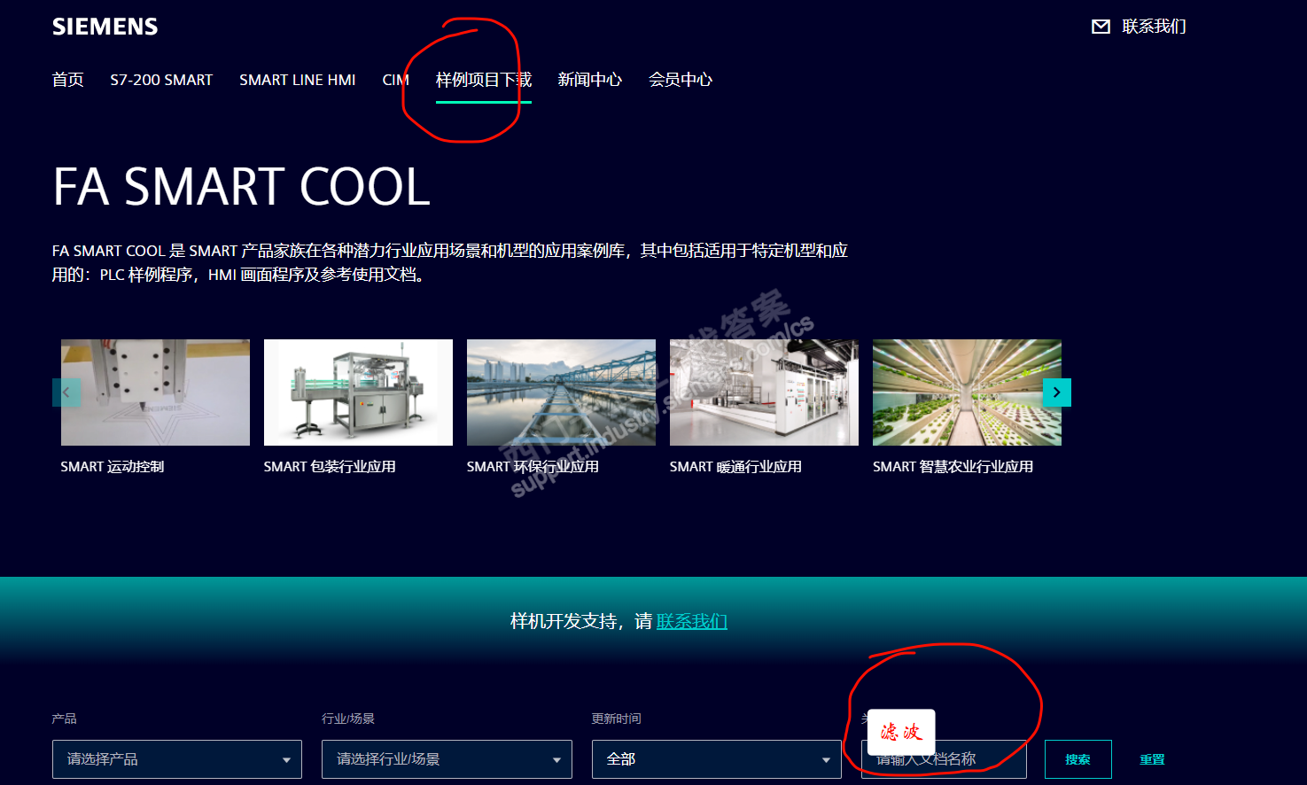Image resolution: width=1307 pixels, height=785 pixels.
Task: Click the SMART 运动控制 caption
Action: coord(113,467)
